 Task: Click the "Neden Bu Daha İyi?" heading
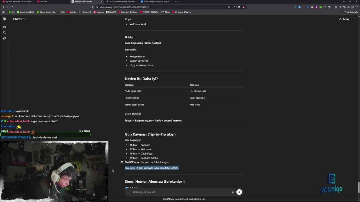141,79
